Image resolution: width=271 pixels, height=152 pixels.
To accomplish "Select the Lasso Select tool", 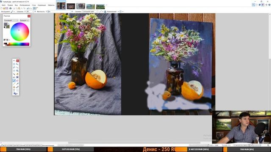I will tap(14, 68).
